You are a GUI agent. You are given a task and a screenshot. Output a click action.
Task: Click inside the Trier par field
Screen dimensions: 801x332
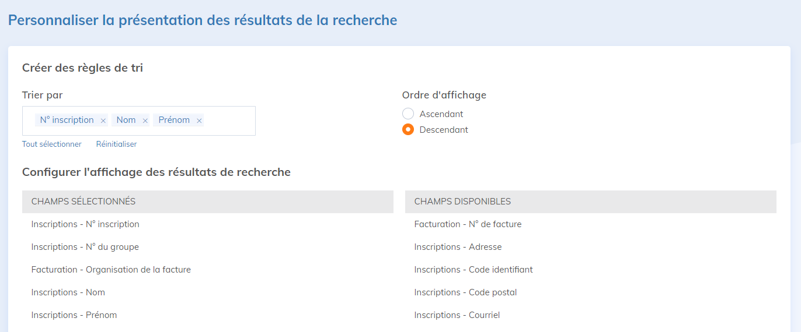(x=229, y=121)
